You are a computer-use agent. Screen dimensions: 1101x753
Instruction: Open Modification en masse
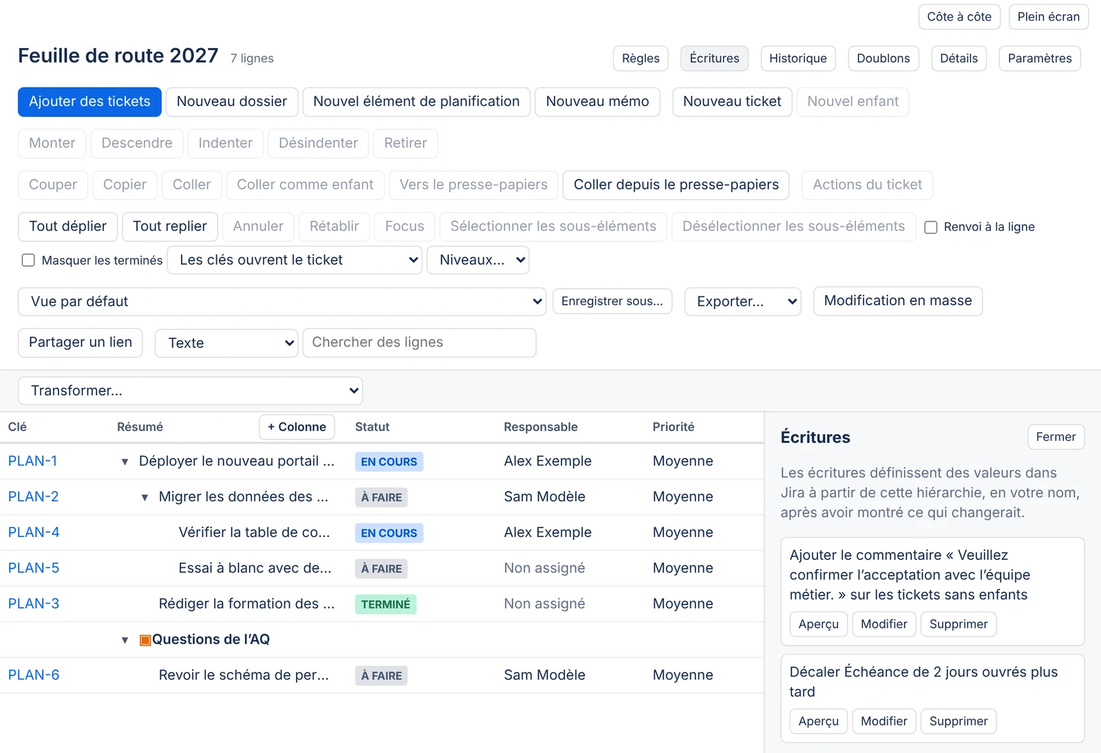click(898, 301)
